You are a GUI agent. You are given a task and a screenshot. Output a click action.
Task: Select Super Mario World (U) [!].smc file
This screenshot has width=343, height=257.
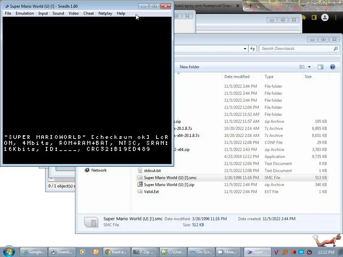click(x=232, y=177)
